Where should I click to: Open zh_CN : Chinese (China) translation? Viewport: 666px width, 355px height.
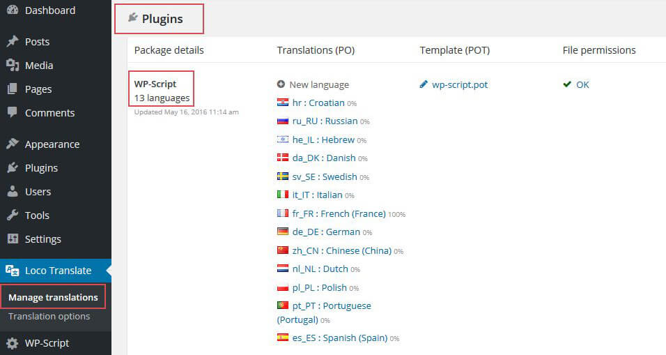point(342,251)
